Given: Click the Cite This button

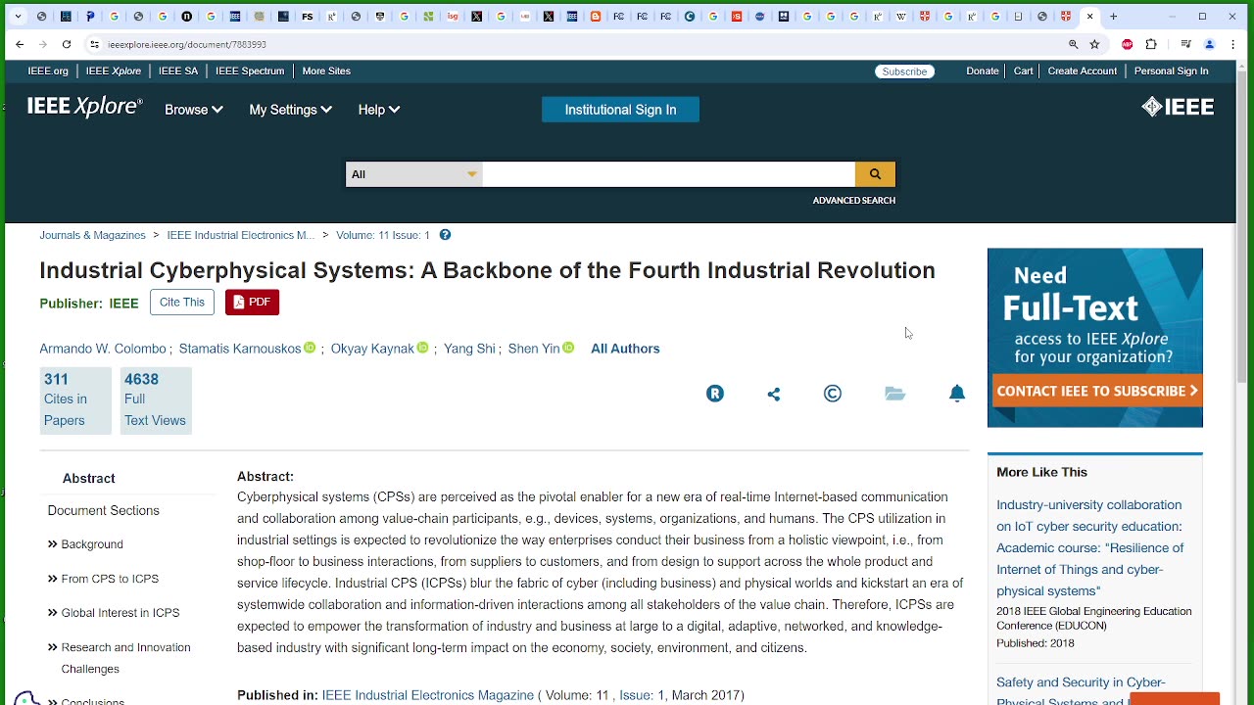Looking at the screenshot, I should (182, 302).
